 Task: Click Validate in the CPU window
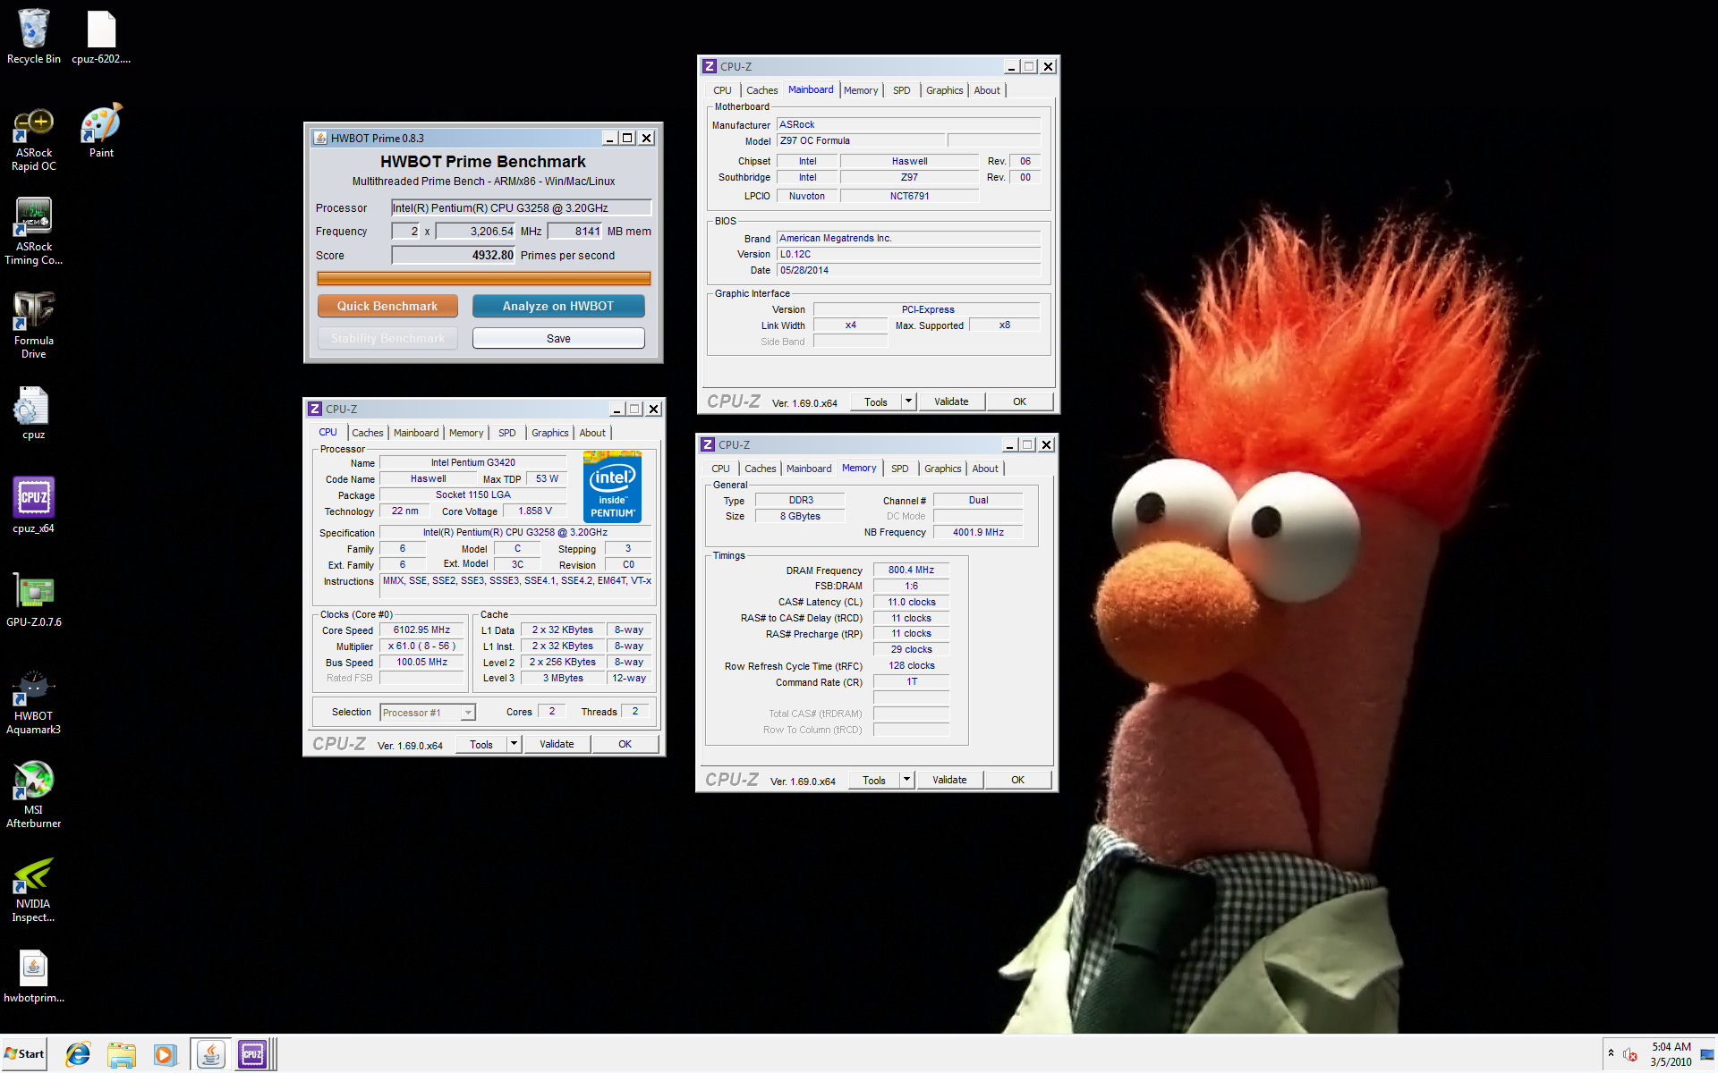point(557,744)
